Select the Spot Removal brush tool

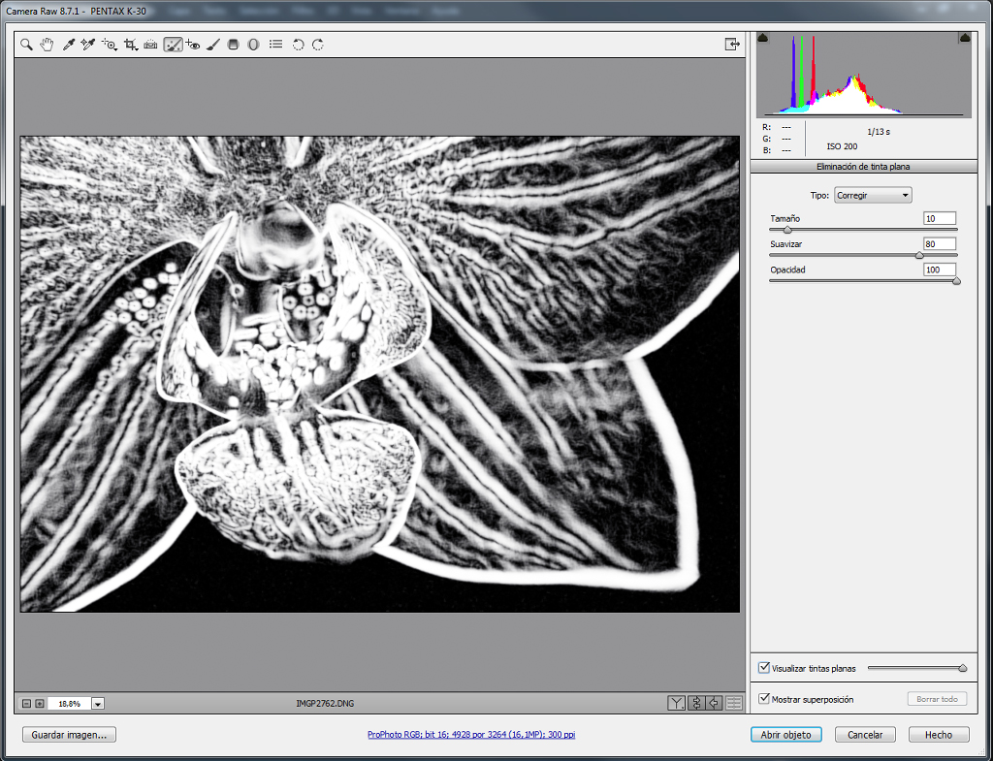pyautogui.click(x=173, y=45)
